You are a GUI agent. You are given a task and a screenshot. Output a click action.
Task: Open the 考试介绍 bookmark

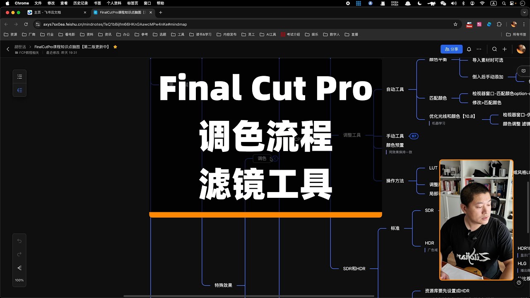pos(290,34)
